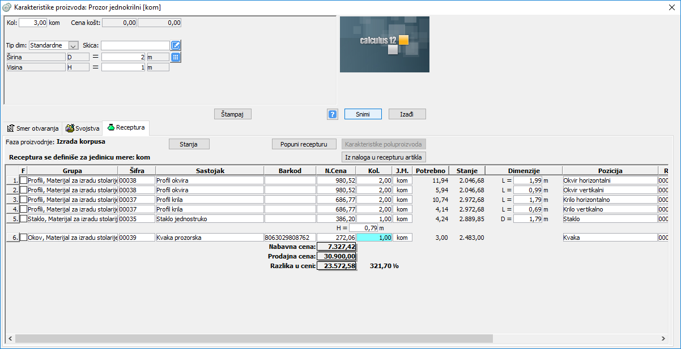Open the Smer otvaranja tab
The height and width of the screenshot is (349, 681).
(33, 128)
